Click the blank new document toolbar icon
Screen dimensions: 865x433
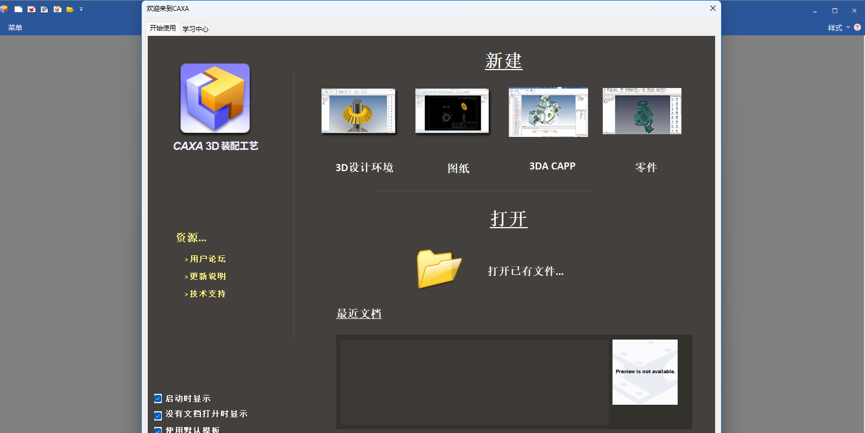point(18,9)
